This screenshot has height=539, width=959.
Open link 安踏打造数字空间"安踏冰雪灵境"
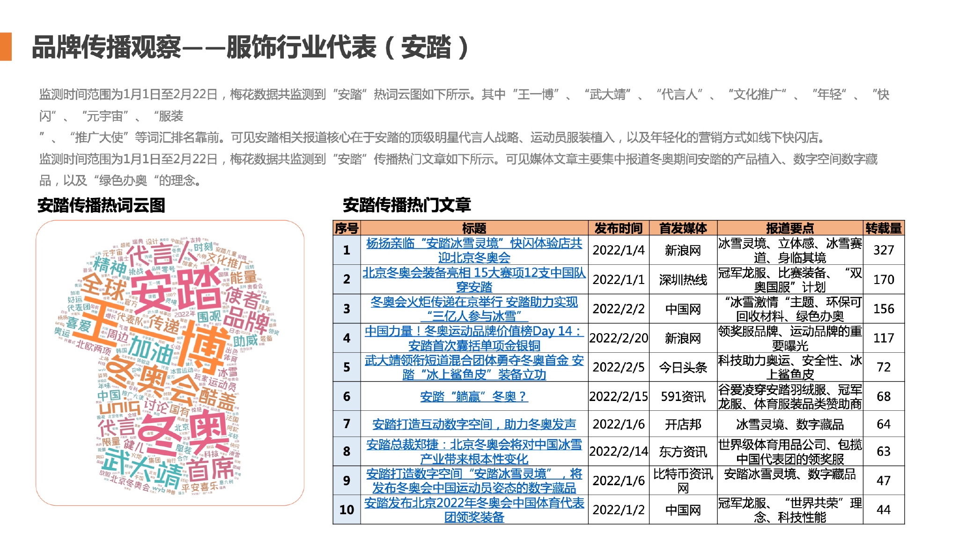(x=474, y=481)
